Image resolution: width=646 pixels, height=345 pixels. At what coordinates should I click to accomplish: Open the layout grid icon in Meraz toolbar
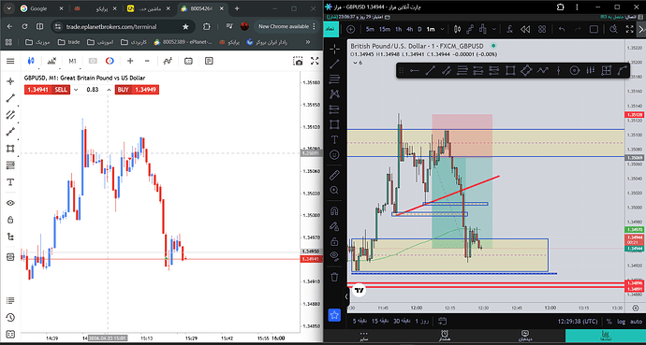(542, 29)
